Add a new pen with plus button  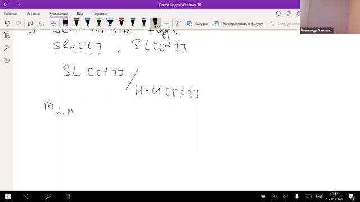pyautogui.click(x=166, y=24)
